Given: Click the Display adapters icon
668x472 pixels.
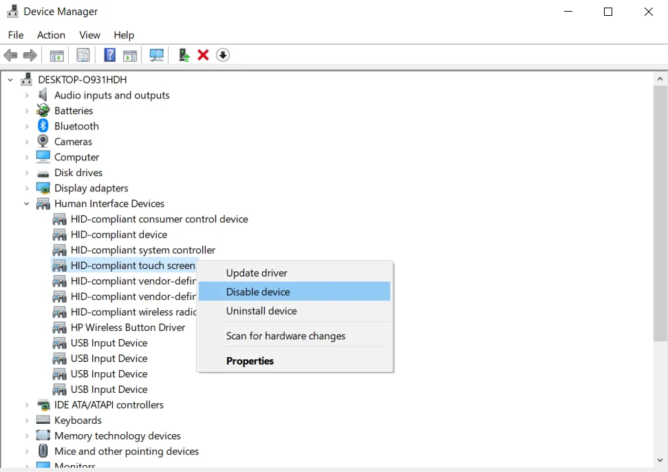Looking at the screenshot, I should point(43,188).
